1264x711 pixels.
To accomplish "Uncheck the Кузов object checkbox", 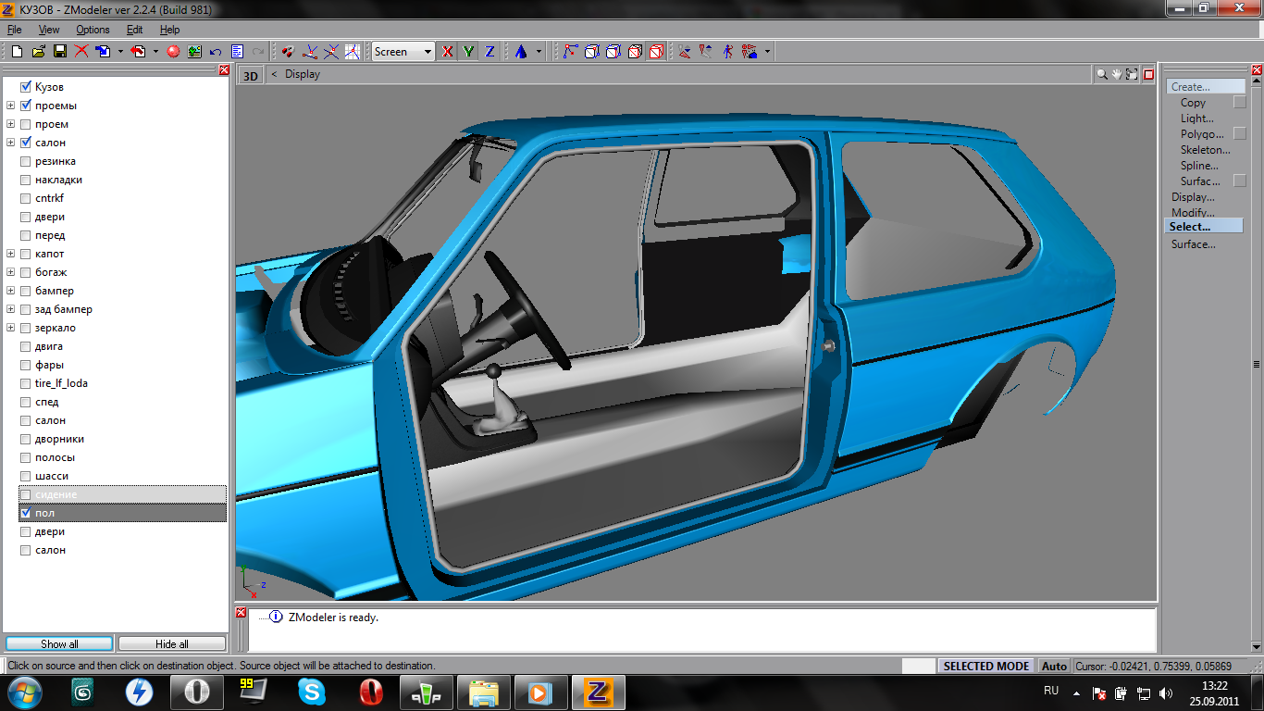I will click(x=26, y=87).
